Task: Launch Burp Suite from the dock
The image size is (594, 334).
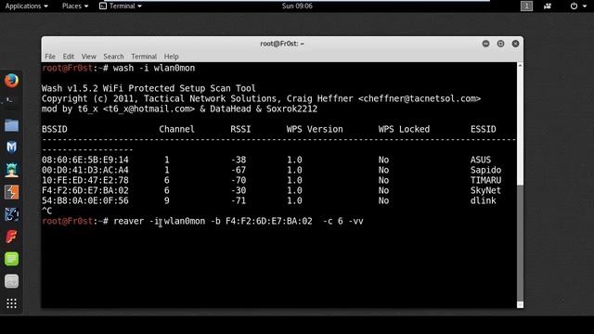Action: click(x=11, y=192)
